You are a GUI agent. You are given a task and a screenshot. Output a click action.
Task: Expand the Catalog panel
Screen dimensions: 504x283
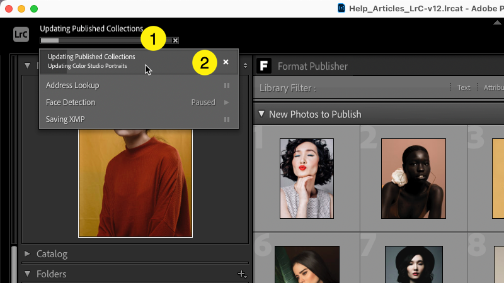(x=27, y=254)
